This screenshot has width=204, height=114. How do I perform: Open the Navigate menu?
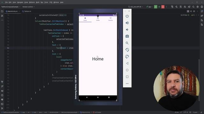pyautogui.click(x=20, y=2)
